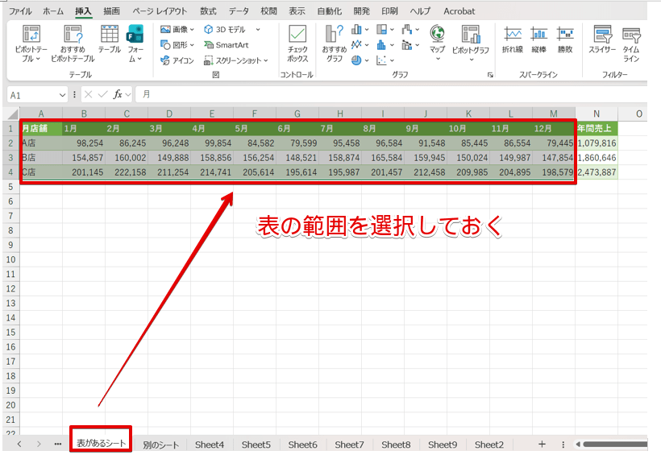Screen dimensions: 661x455
Task: Open the charts group dialog launcher
Action: [x=490, y=75]
